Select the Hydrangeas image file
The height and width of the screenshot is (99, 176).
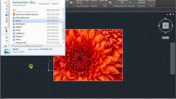pos(37,24)
